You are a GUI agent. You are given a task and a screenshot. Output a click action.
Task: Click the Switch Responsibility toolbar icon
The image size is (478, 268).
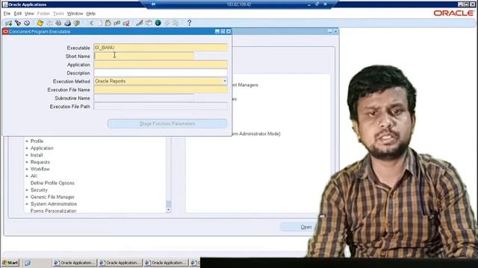coord(58,23)
